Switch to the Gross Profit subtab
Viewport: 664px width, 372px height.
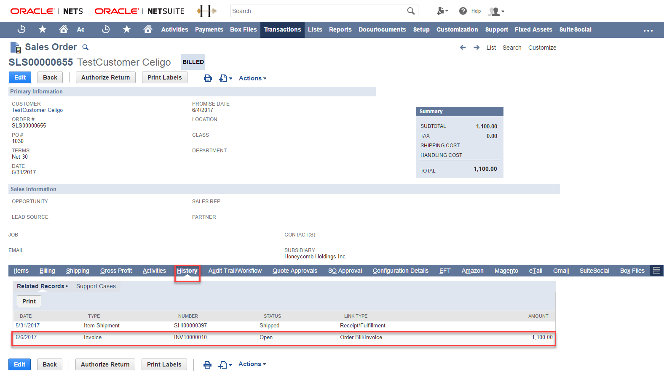(x=116, y=271)
